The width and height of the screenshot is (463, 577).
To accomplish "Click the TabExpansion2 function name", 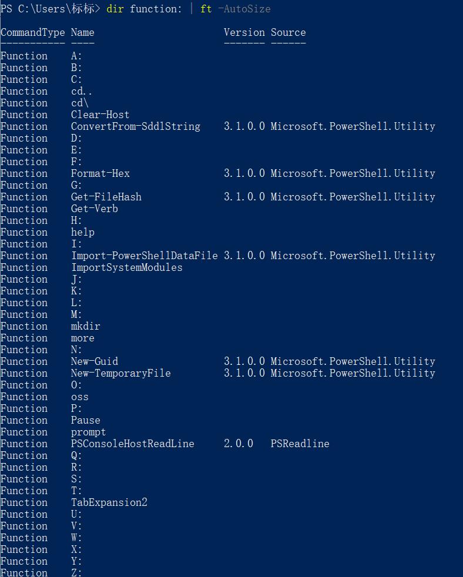I will [109, 502].
